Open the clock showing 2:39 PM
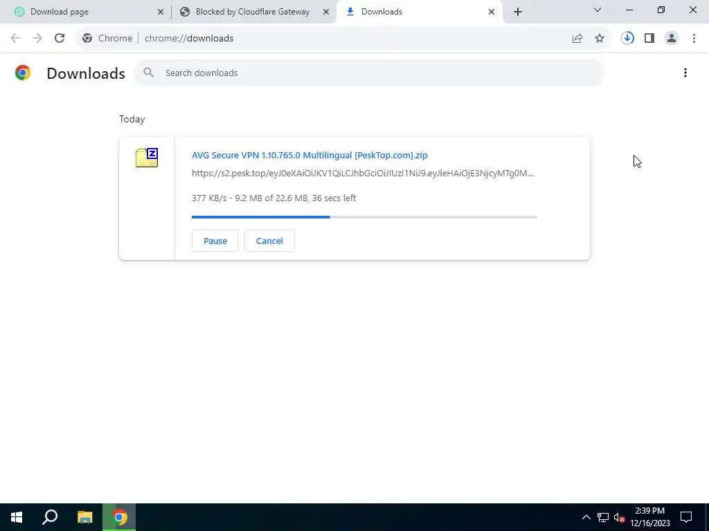Screen dimensions: 709x531 coord(650,517)
